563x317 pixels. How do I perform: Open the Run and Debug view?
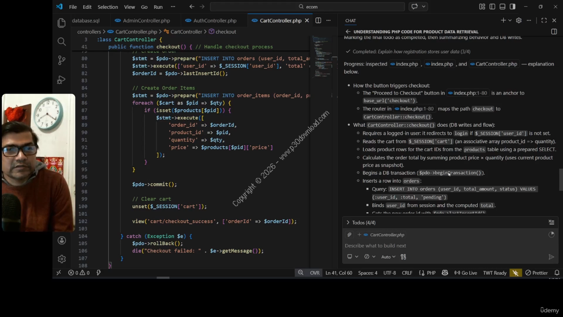[x=62, y=80]
